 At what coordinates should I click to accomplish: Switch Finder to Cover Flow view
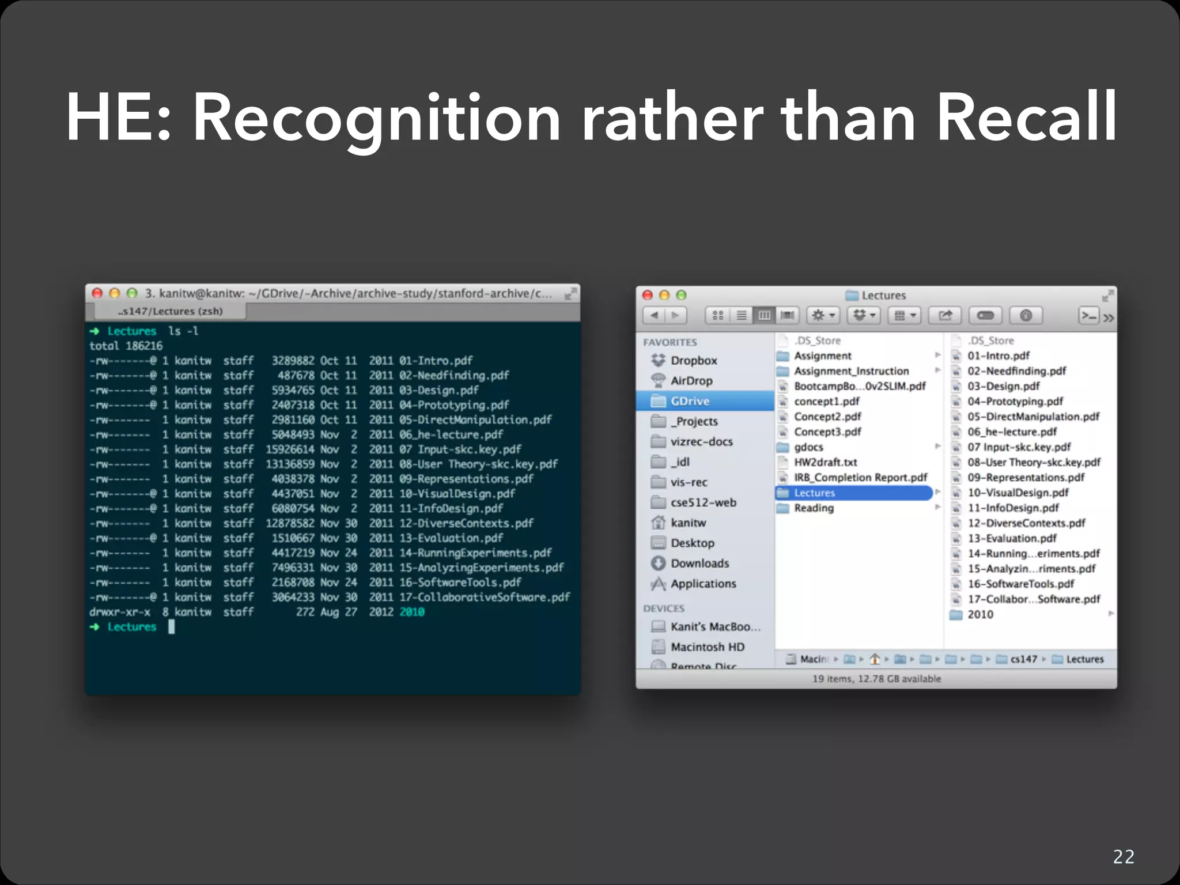pyautogui.click(x=787, y=315)
